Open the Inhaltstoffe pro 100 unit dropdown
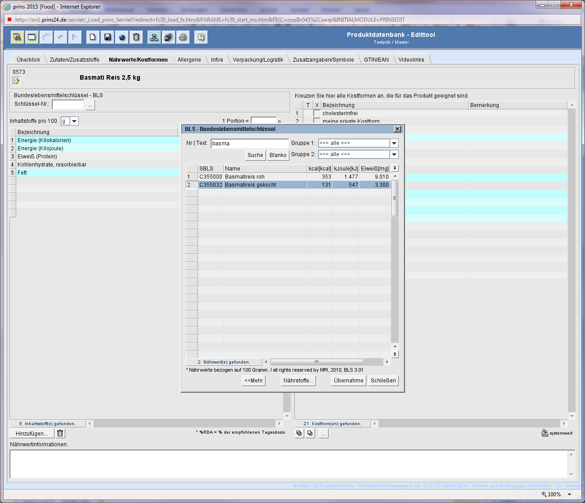 click(75, 121)
